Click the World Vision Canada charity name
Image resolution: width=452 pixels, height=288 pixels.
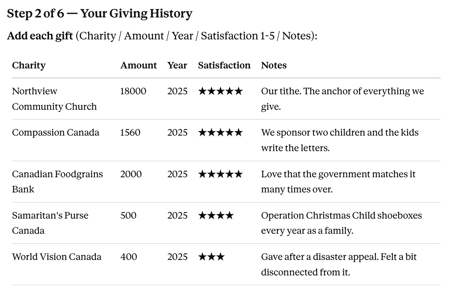coord(57,257)
